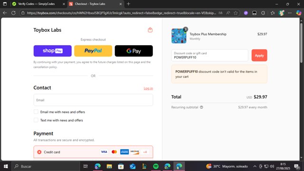
Task: Open the read aloud icon
Action: coord(228,13)
